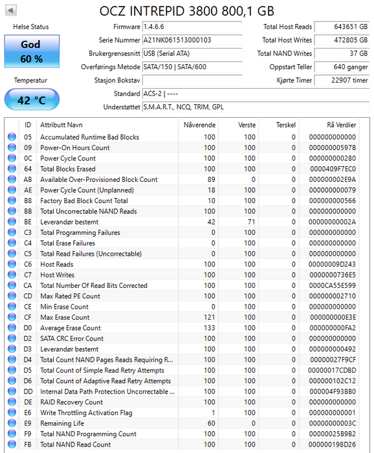Click status orb for Max Erase Count

click(x=12, y=317)
